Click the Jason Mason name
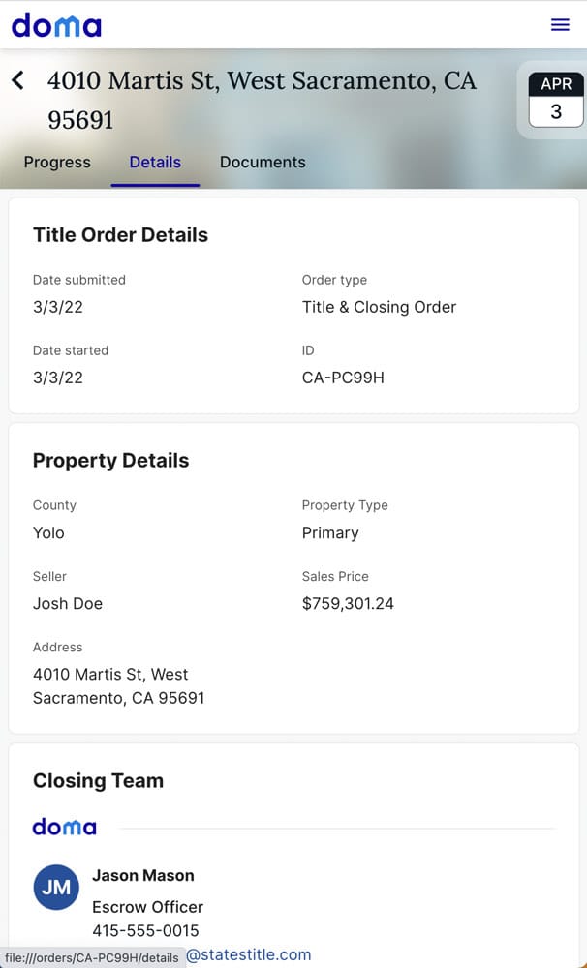This screenshot has height=968, width=587. tap(143, 876)
